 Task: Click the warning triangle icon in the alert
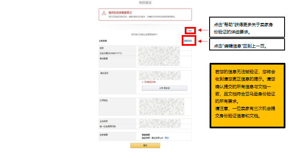pos(104,13)
